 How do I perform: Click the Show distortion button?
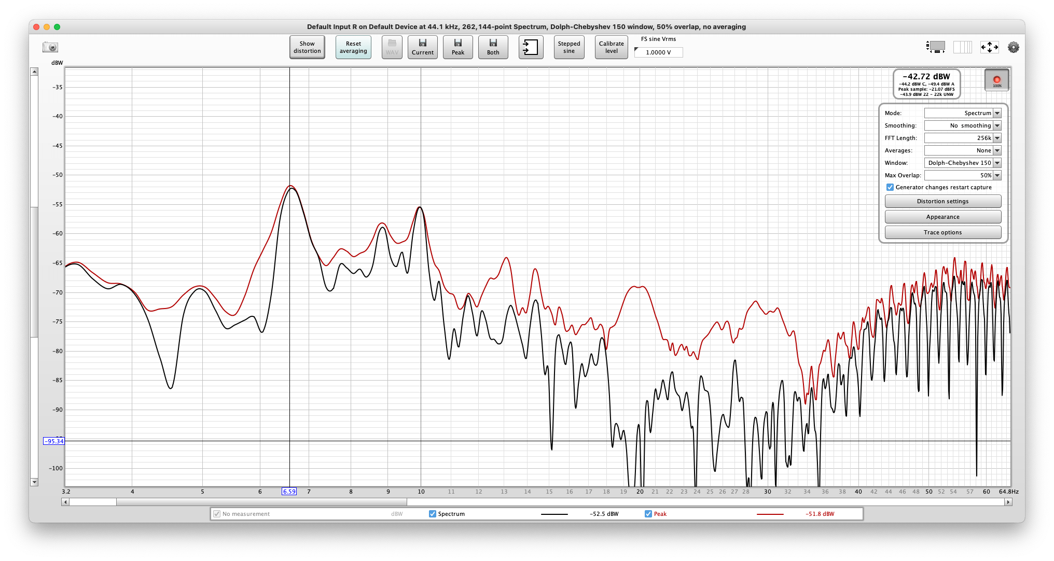[307, 47]
